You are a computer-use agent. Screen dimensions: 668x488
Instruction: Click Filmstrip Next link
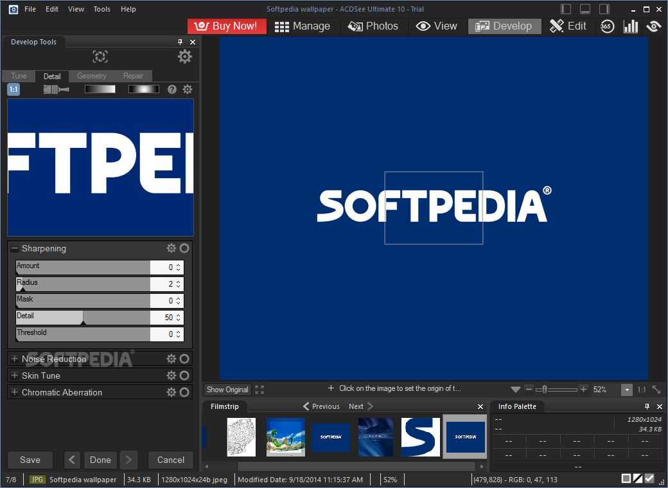click(361, 406)
